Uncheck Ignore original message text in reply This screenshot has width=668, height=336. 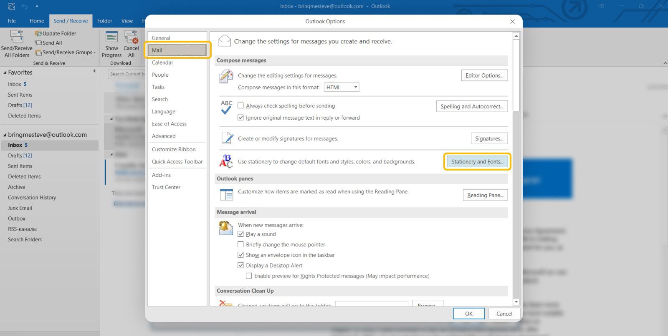240,118
